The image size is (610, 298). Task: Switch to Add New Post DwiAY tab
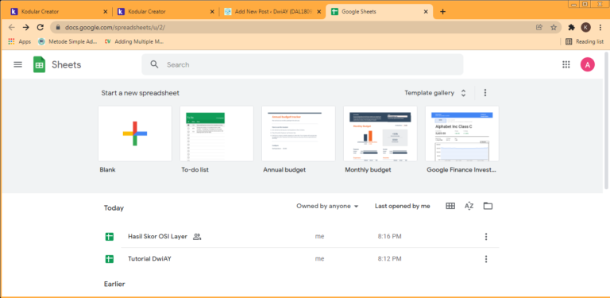point(272,12)
